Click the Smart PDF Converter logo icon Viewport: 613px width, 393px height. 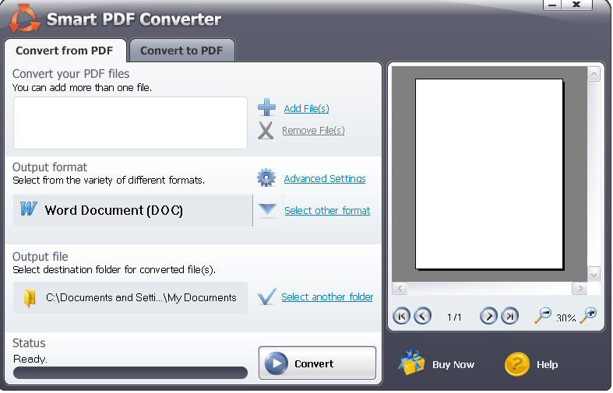24,19
